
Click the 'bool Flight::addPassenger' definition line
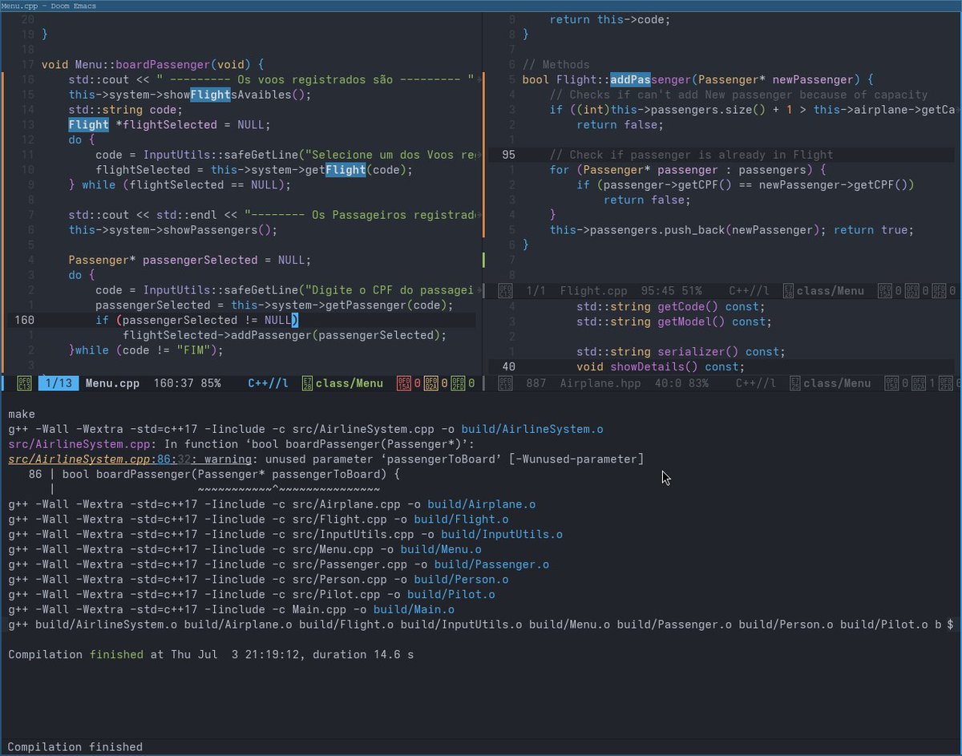[697, 80]
